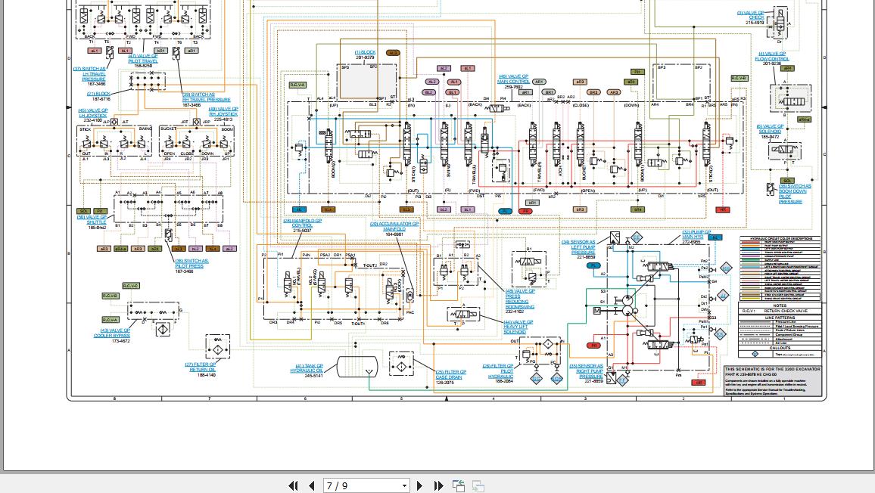Return to the previous view
875x493 pixels.
[459, 486]
